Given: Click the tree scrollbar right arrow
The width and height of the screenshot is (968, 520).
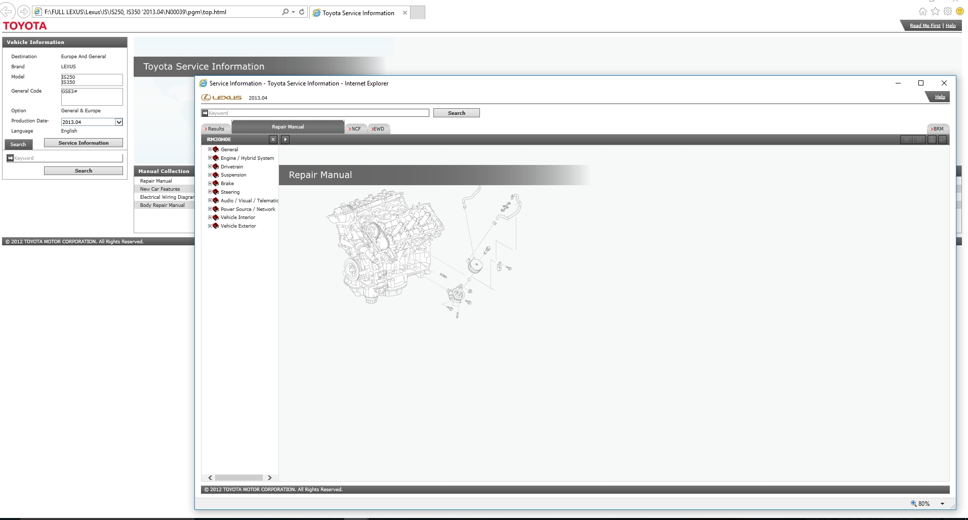Looking at the screenshot, I should 270,478.
